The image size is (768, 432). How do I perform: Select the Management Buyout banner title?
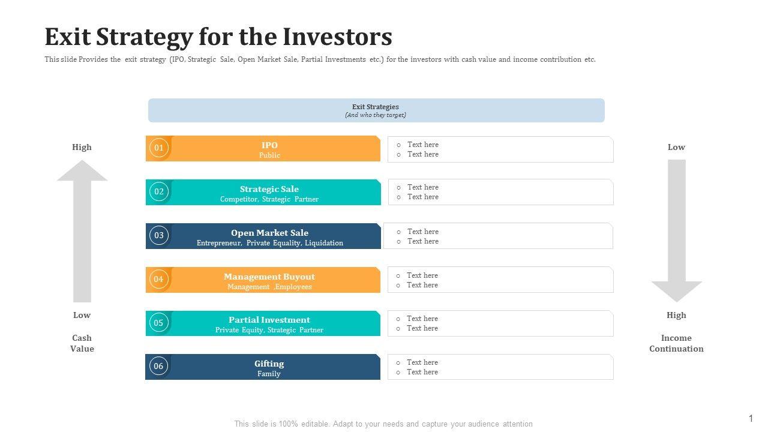pyautogui.click(x=269, y=277)
